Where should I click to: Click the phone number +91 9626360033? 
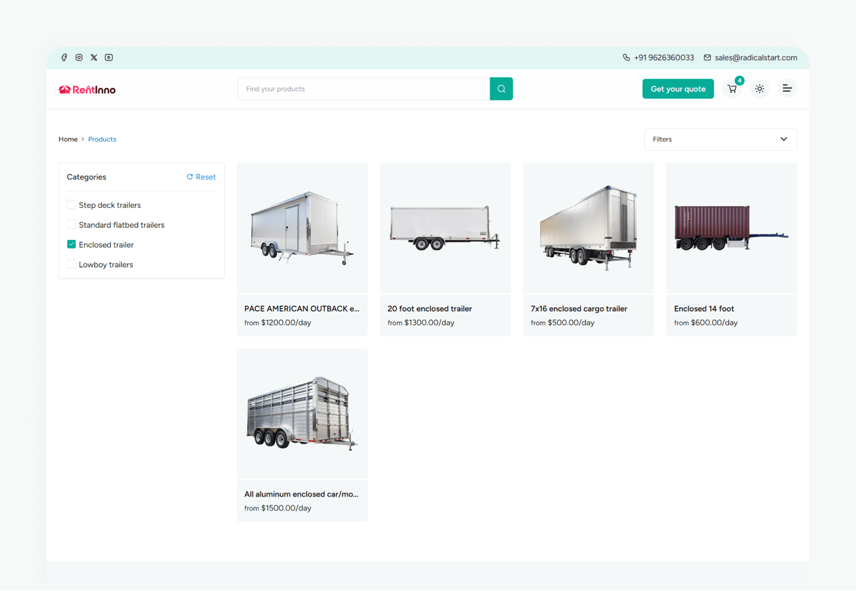point(664,58)
